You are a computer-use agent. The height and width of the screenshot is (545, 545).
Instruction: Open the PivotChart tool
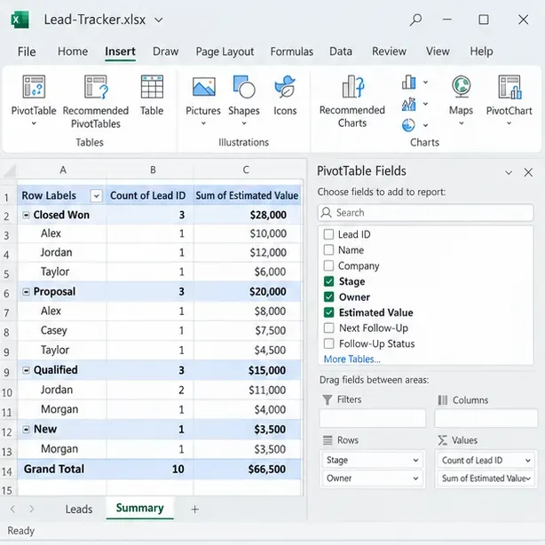[x=509, y=100]
